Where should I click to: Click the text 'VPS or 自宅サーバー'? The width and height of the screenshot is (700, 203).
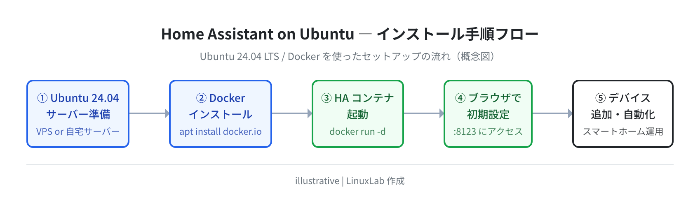tap(78, 131)
